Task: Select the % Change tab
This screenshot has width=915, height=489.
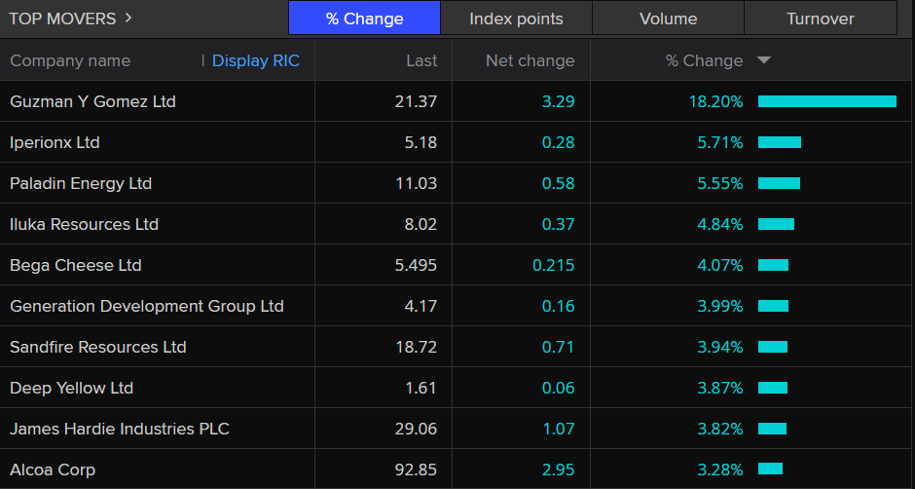Action: (x=364, y=19)
